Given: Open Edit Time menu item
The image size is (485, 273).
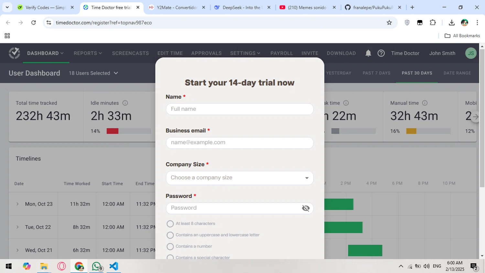Looking at the screenshot, I should (170, 53).
